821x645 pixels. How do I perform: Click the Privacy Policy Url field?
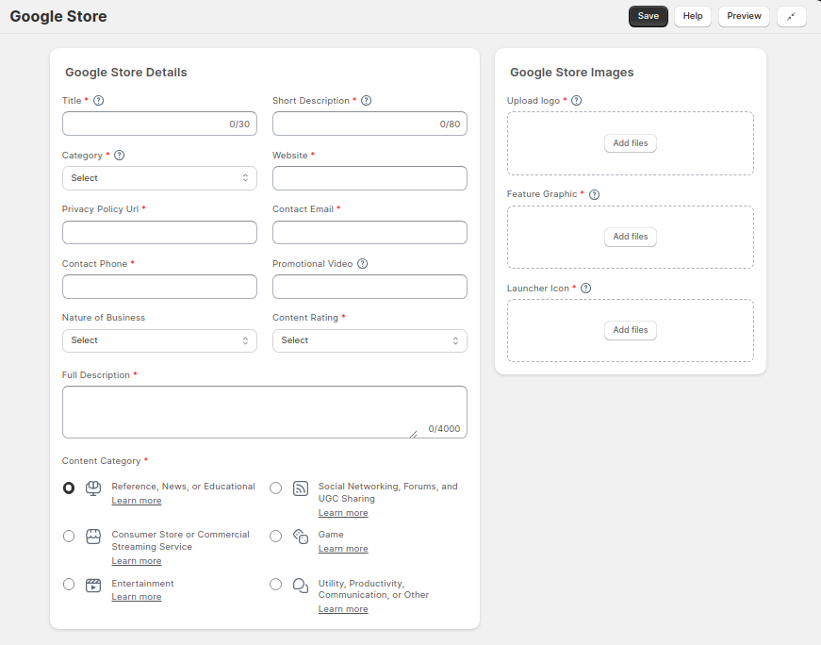[159, 233]
